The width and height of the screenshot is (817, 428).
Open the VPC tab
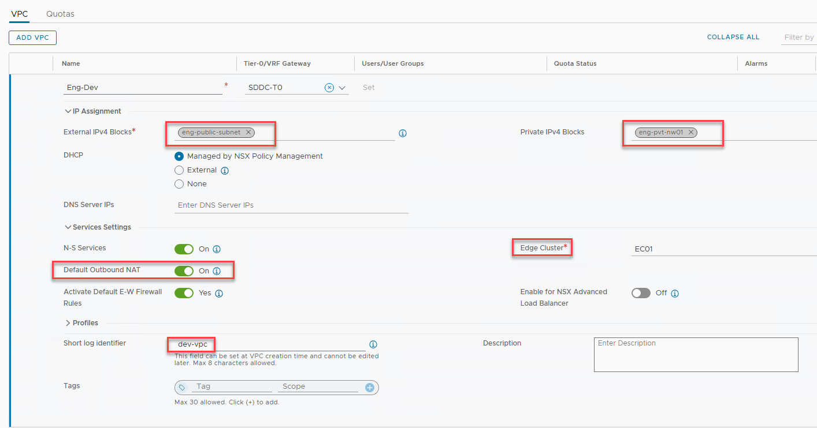[20, 13]
